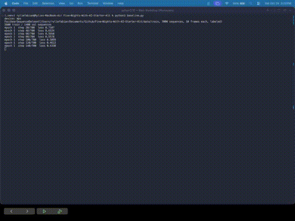Click the 'python3 baseline.py' command line
This screenshot has height=221, width=295.
(74, 16)
